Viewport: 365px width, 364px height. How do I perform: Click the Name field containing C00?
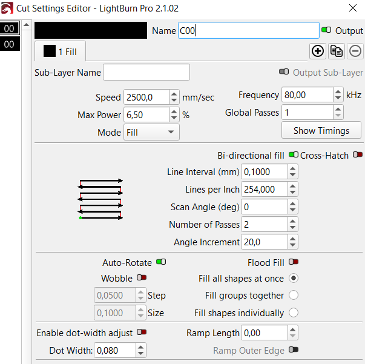[249, 30]
